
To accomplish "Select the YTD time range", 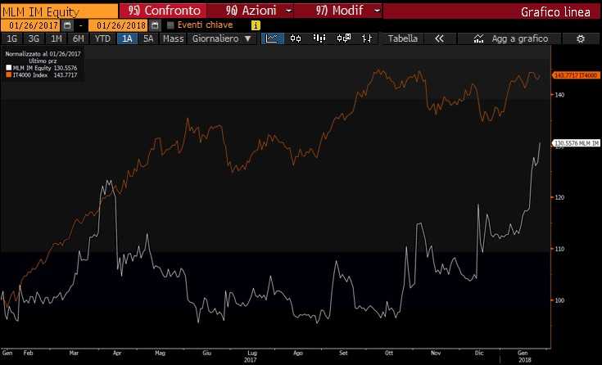I will click(x=102, y=38).
